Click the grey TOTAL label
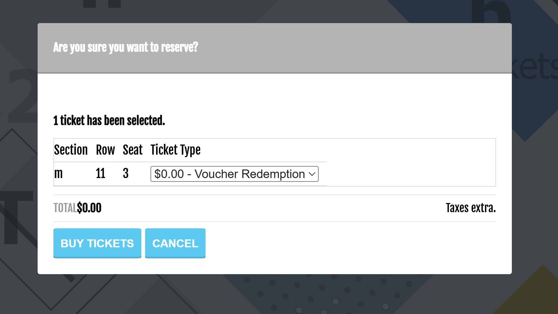This screenshot has height=314, width=558. (x=65, y=208)
